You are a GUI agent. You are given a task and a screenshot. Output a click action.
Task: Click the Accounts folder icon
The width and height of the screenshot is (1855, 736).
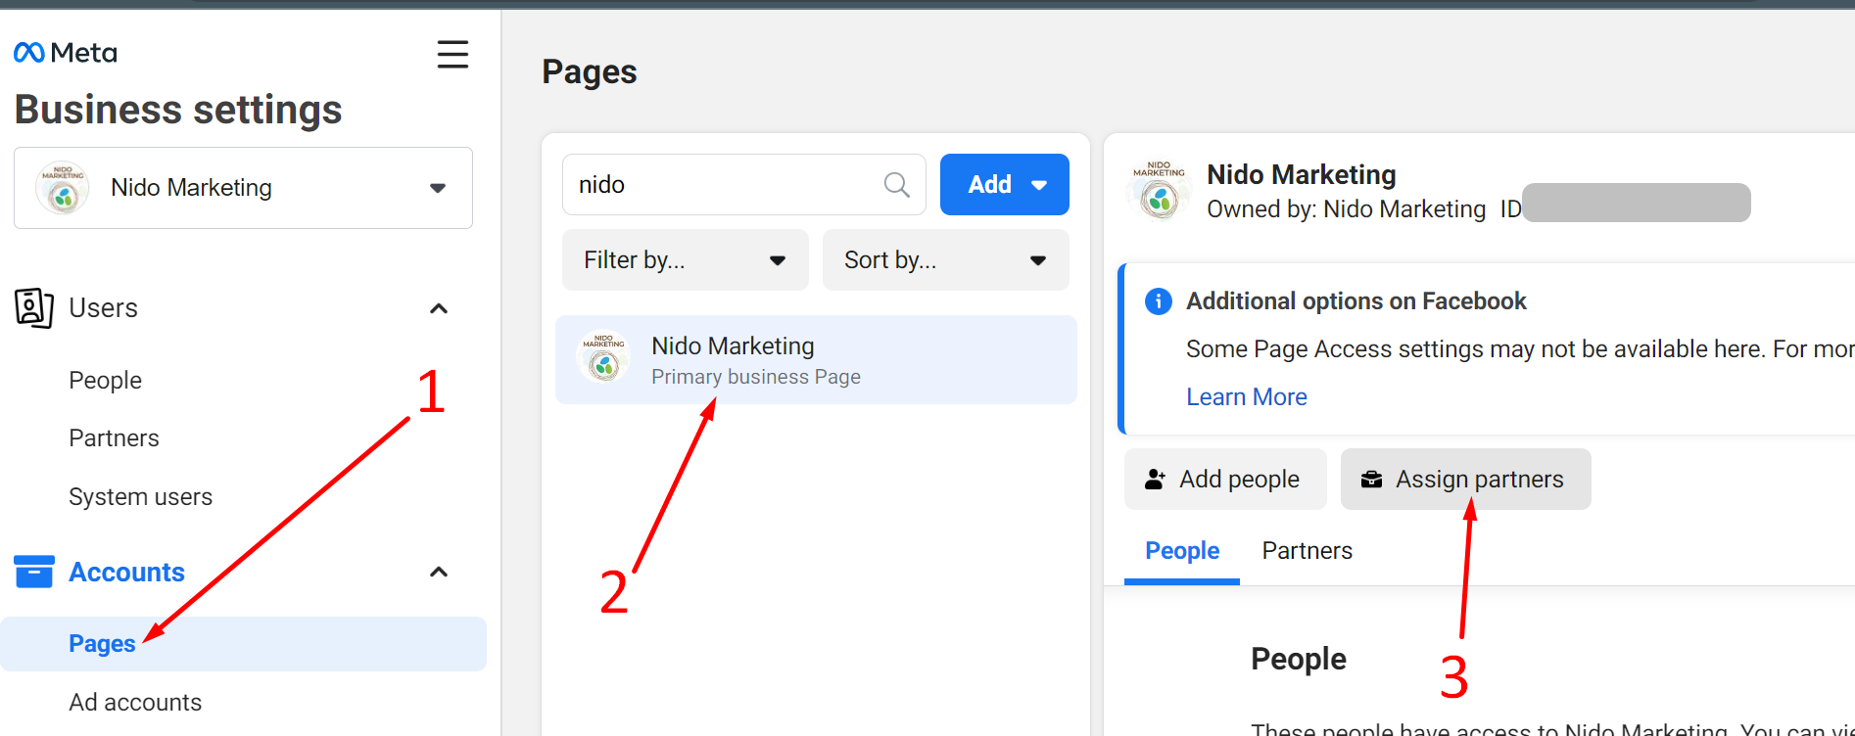coord(34,572)
